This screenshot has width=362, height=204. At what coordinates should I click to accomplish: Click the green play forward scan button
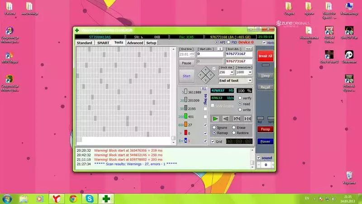click(x=215, y=119)
